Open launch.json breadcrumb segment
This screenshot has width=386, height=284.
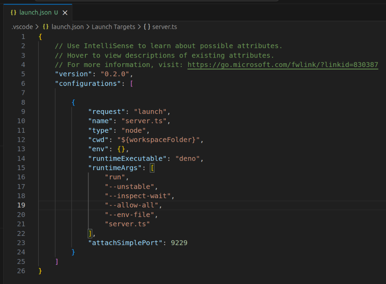point(67,27)
